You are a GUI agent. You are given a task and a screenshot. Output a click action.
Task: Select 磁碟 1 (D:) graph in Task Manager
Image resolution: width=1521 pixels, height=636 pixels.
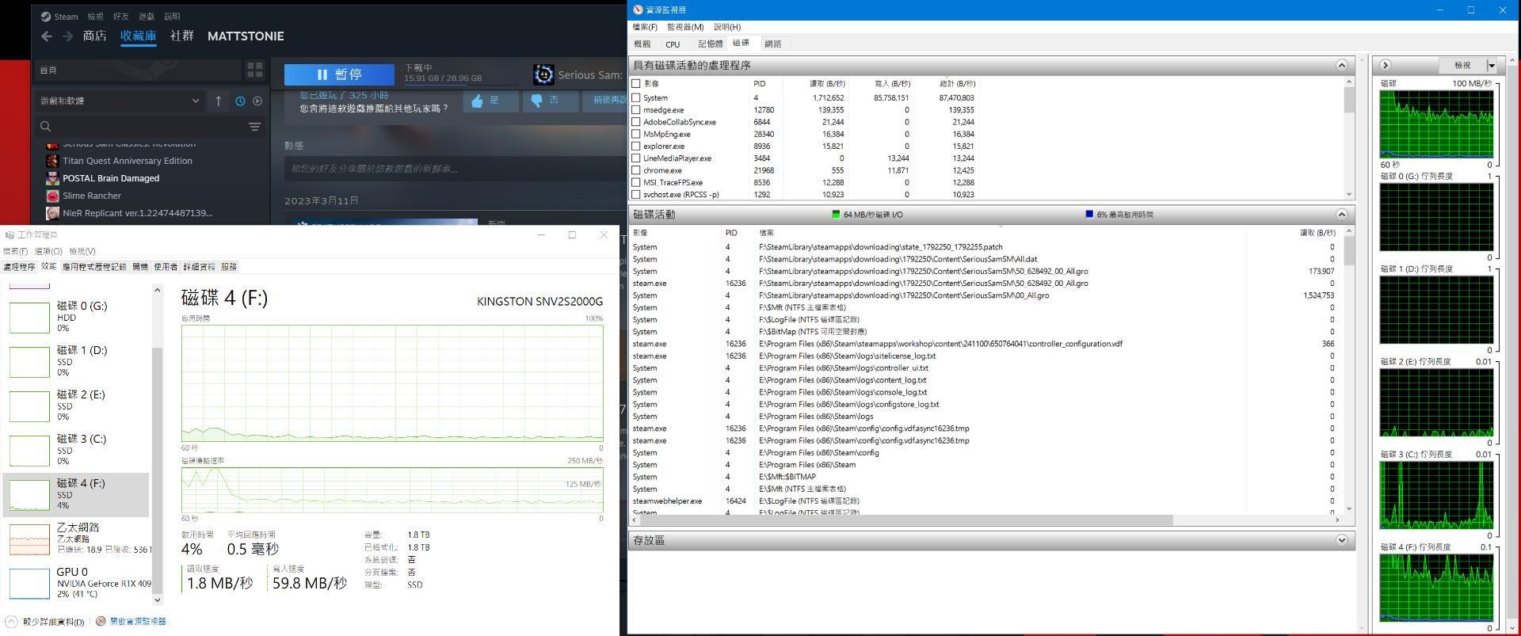(x=29, y=361)
